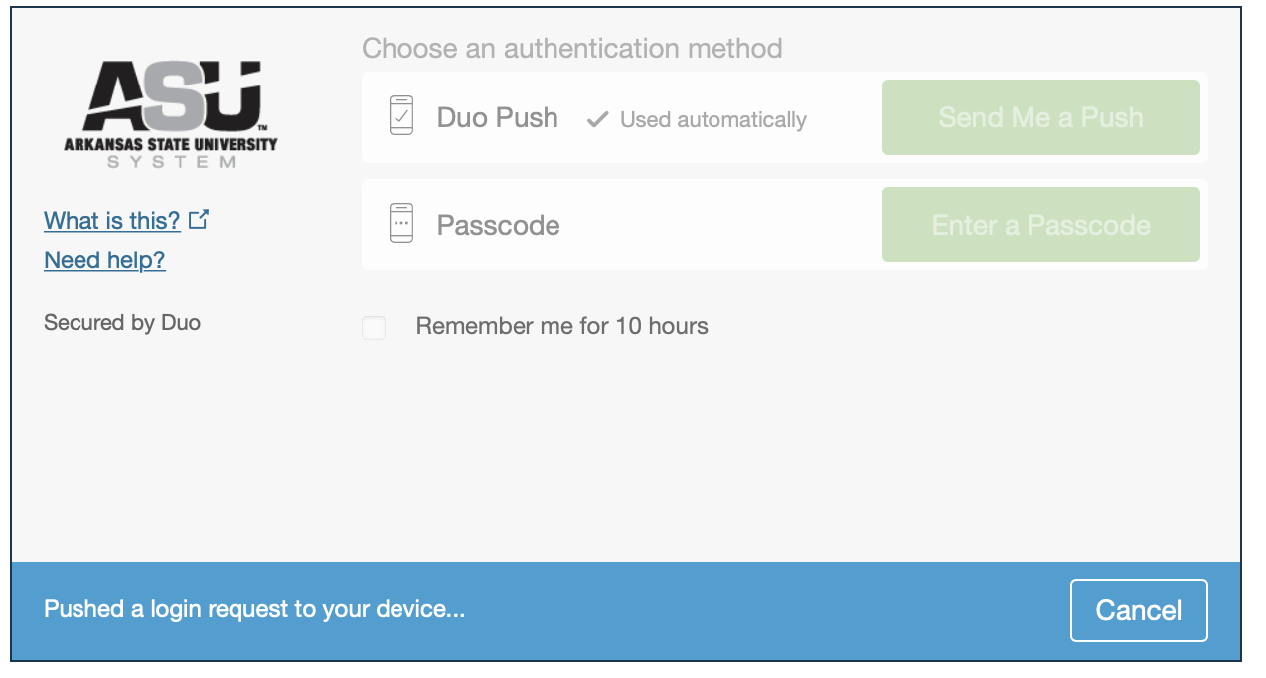
Task: Click the external link icon beside What is this
Action: [199, 219]
